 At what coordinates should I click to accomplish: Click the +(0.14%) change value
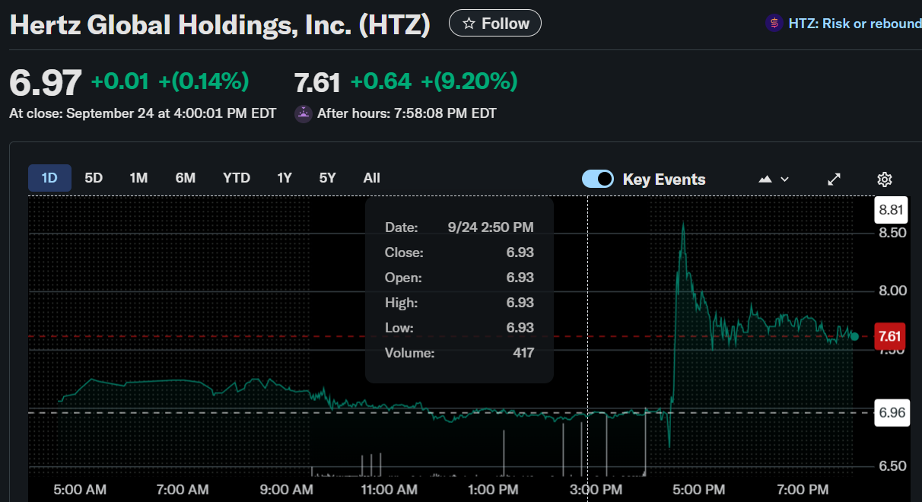click(x=204, y=81)
